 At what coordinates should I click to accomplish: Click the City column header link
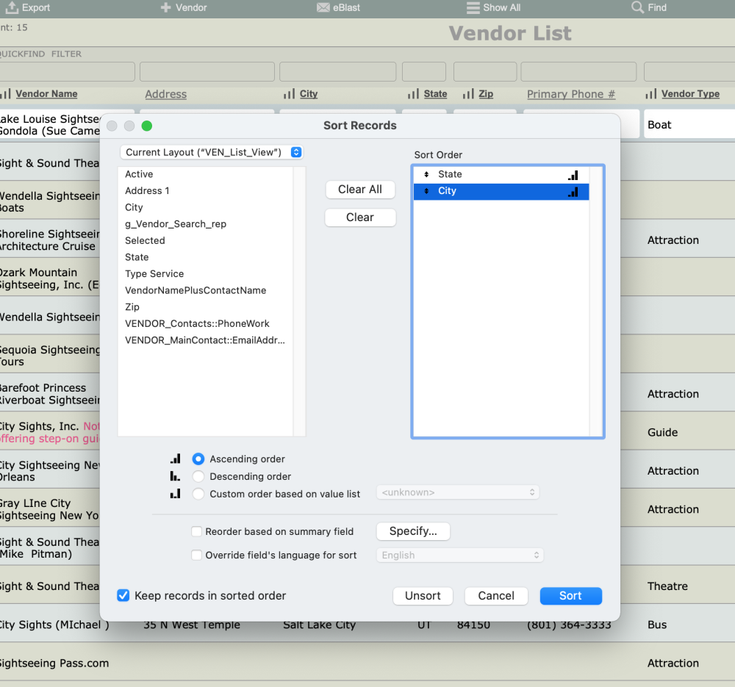point(309,94)
